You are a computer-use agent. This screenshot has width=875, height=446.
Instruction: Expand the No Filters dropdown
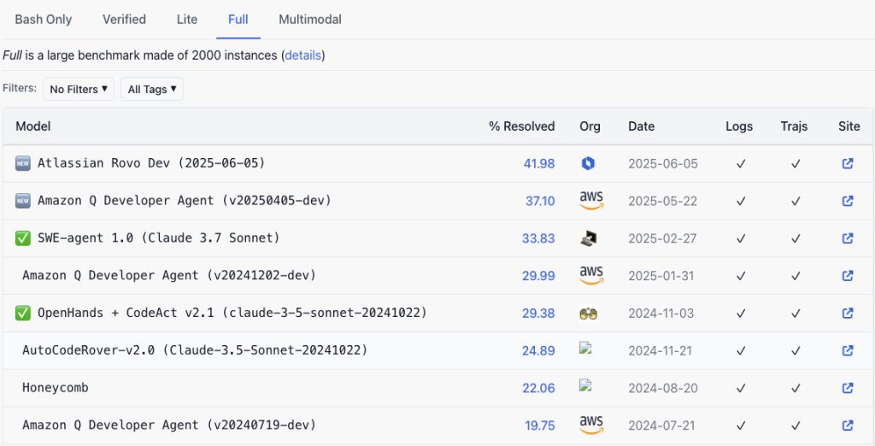[x=79, y=89]
